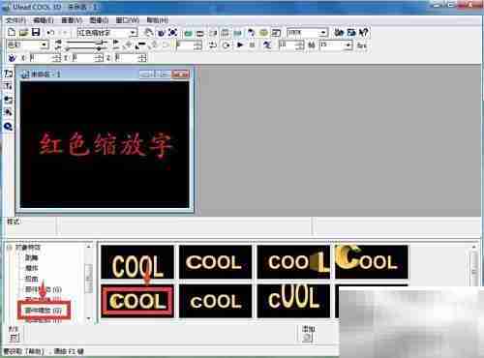The height and width of the screenshot is (358, 484).
Task: Select the tall stretched COOL thumbnail
Action: click(x=137, y=262)
